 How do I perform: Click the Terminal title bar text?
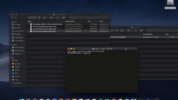(x=103, y=49)
